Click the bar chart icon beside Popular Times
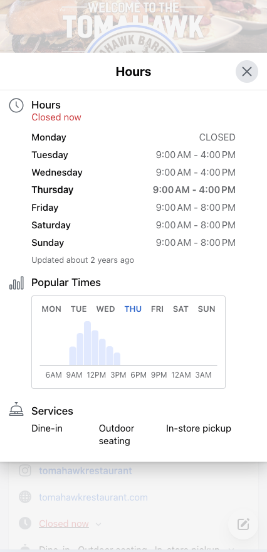This screenshot has height=552, width=267. coord(16,283)
